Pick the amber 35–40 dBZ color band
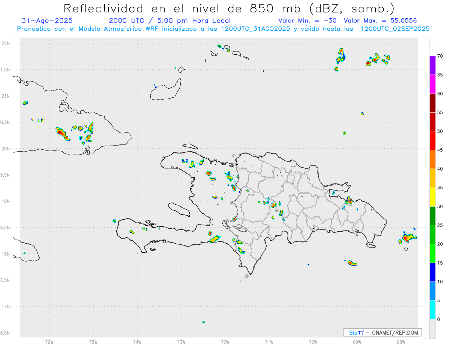The image size is (450, 347). coord(432,178)
